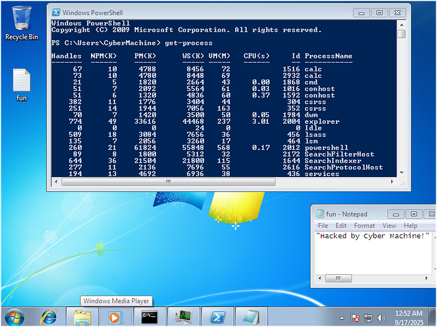Image resolution: width=437 pixels, height=327 pixels.
Task: Click the services process name
Action: 322,174
